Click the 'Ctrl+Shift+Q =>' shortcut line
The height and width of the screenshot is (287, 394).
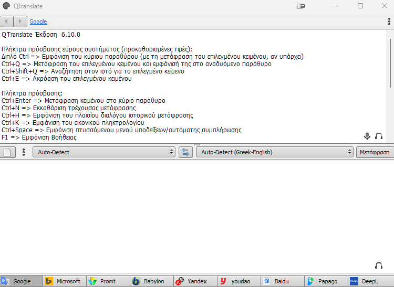[92, 71]
